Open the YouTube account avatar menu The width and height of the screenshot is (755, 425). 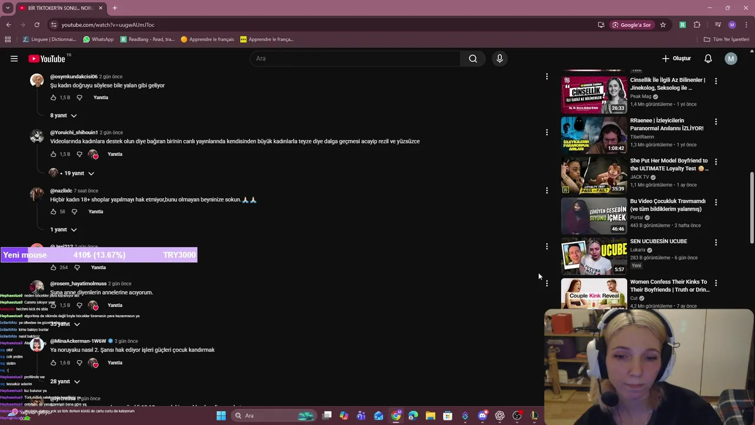(731, 58)
